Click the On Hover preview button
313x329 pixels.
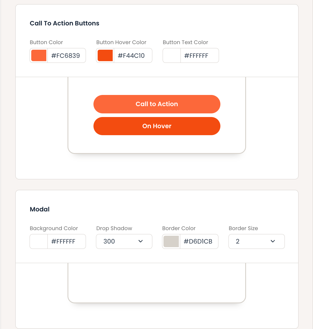pos(157,126)
